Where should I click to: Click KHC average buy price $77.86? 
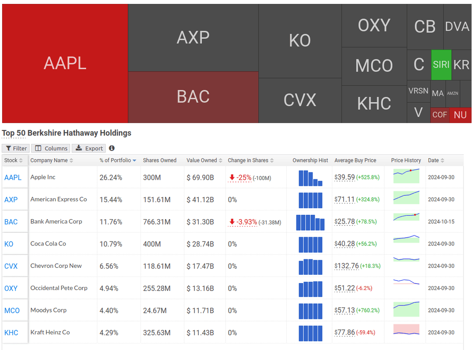[345, 332]
